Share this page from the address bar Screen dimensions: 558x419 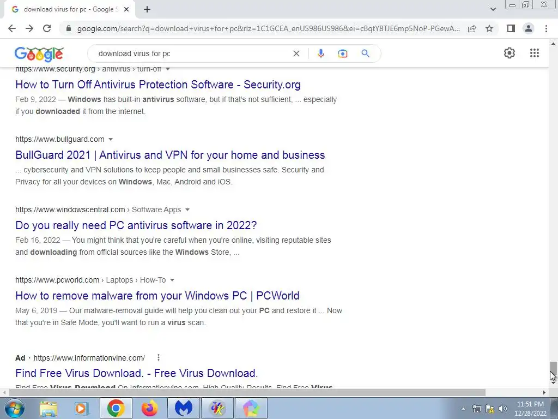[472, 28]
